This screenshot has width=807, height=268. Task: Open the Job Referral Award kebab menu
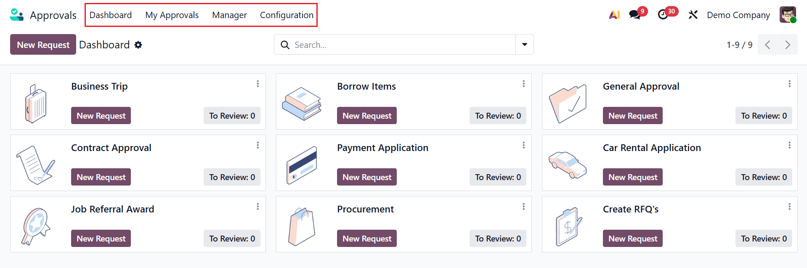click(257, 207)
